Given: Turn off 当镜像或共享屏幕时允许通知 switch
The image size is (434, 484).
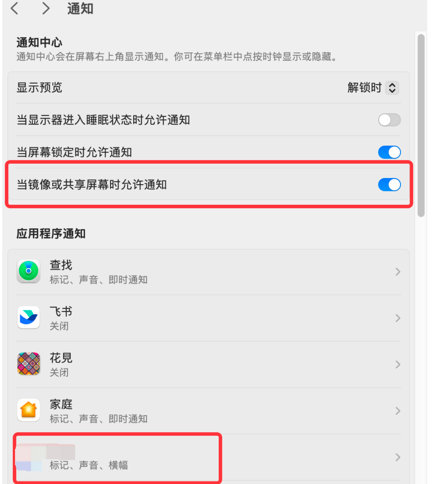Looking at the screenshot, I should coord(389,185).
